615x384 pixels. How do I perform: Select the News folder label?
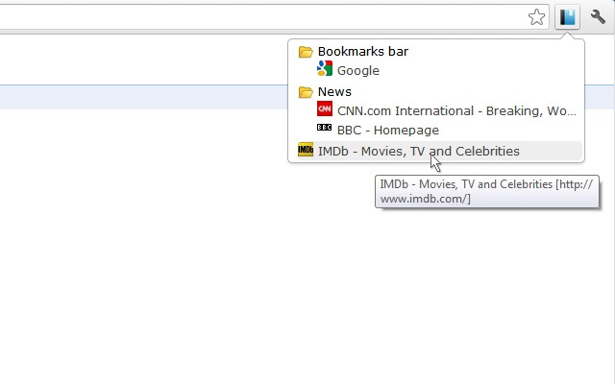(x=334, y=92)
